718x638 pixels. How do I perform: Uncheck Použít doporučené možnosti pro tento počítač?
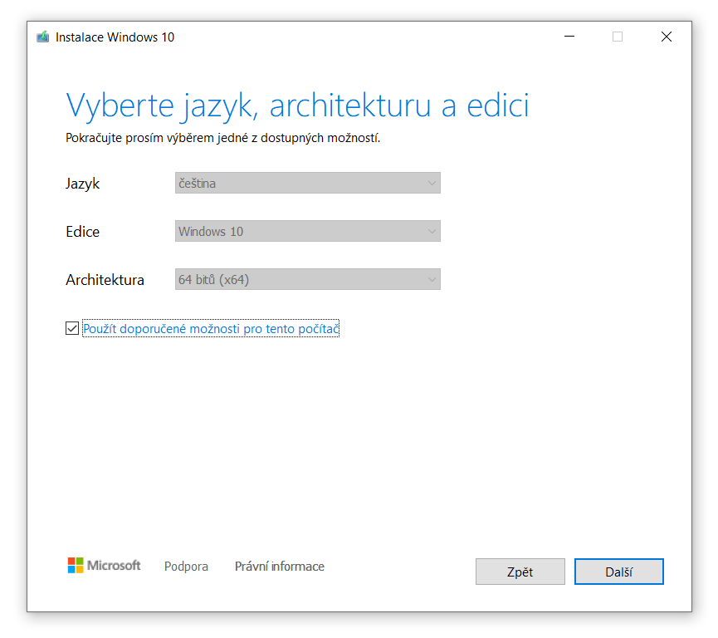(x=72, y=328)
